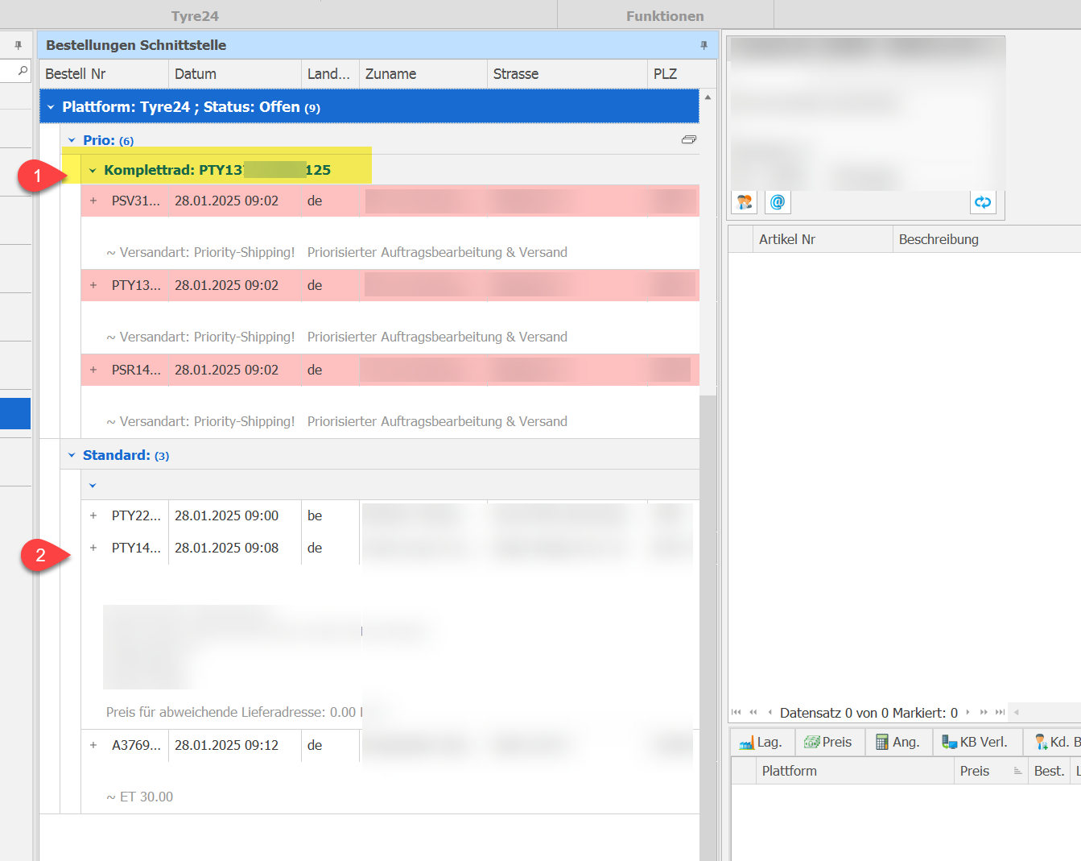Open the Lag. tab
The width and height of the screenshot is (1081, 861).
pos(761,742)
